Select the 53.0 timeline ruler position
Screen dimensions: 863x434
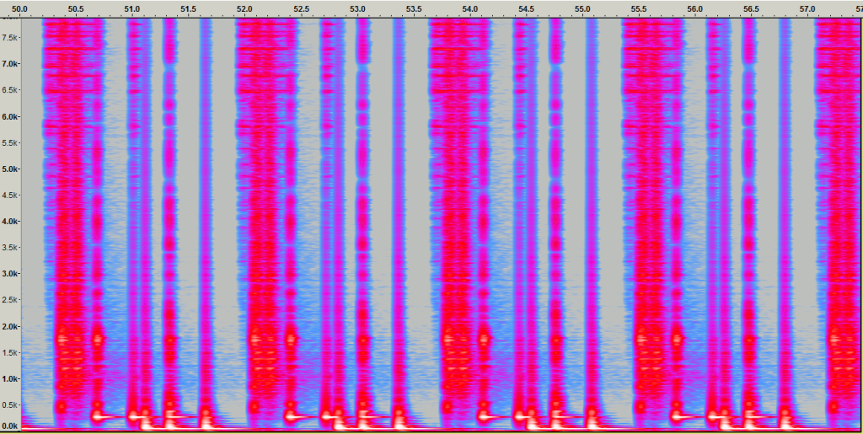(358, 8)
